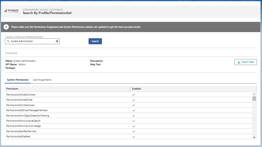Image resolution: width=262 pixels, height=147 pixels.
Task: Click the Export Data button
Action: pyautogui.click(x=245, y=62)
